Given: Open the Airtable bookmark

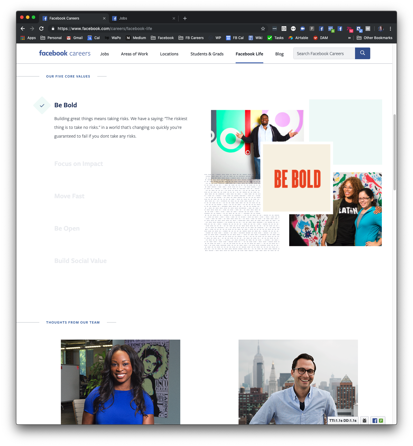Looking at the screenshot, I should (298, 38).
